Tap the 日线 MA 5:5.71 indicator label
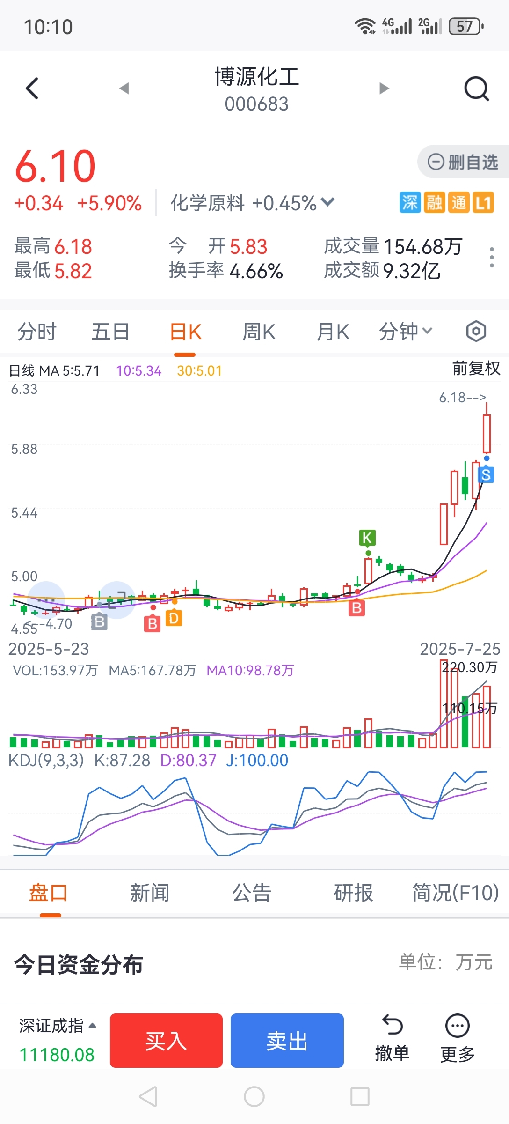The image size is (509, 1124). 54,371
